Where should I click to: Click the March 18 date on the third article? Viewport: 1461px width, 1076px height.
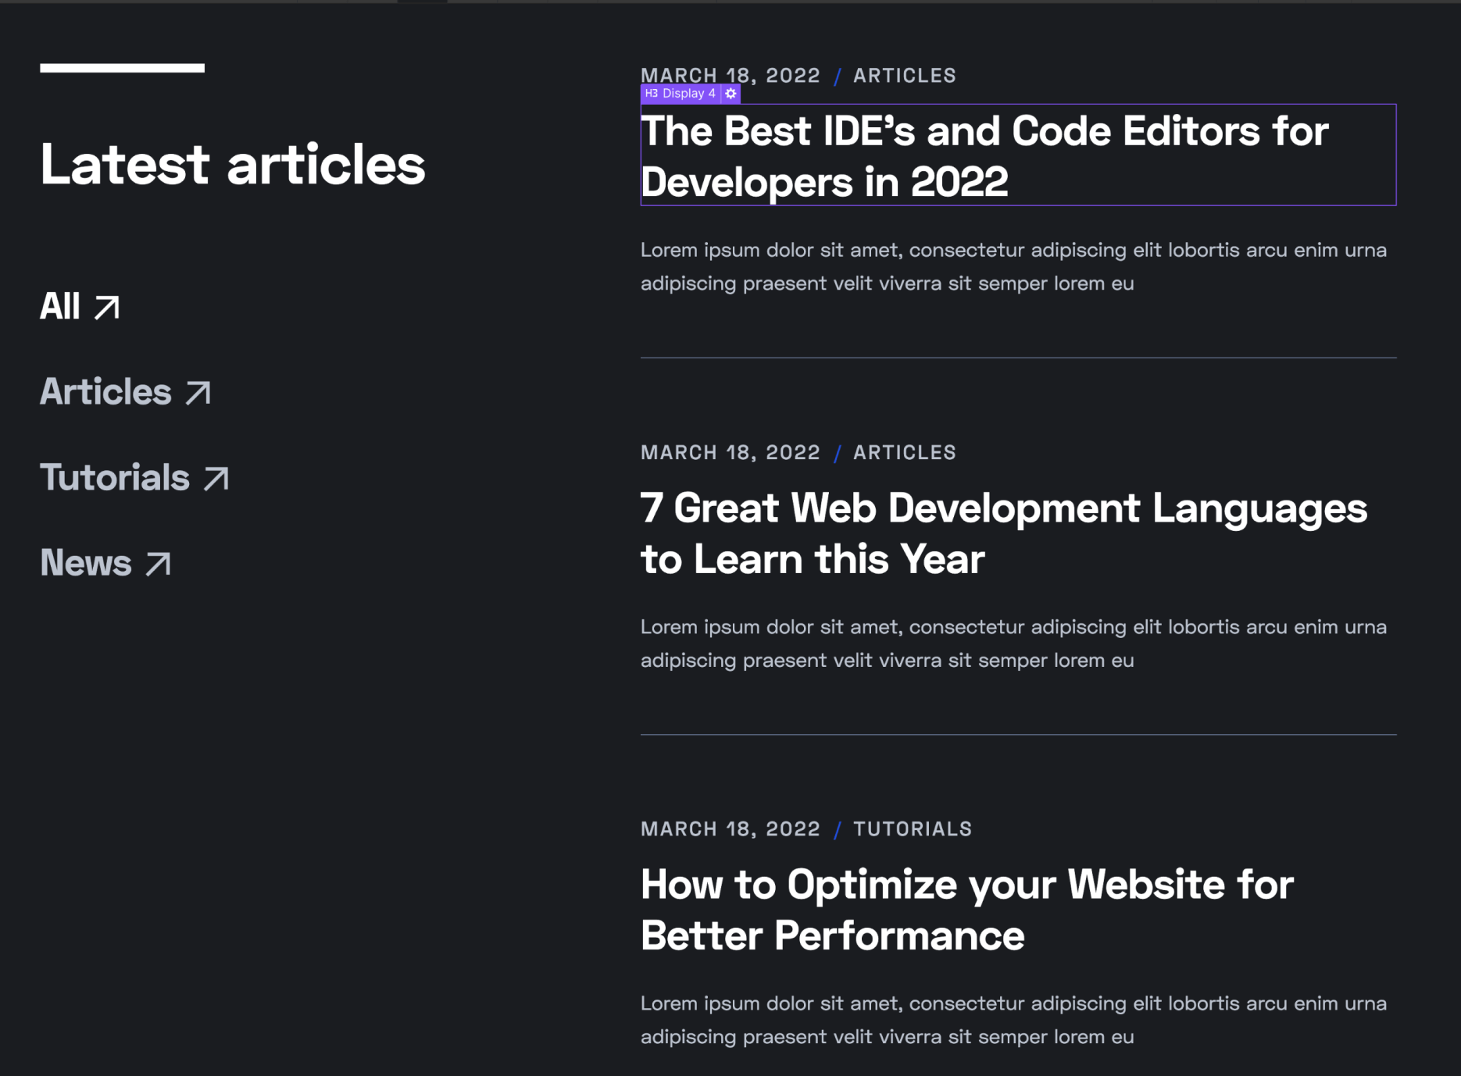point(729,828)
